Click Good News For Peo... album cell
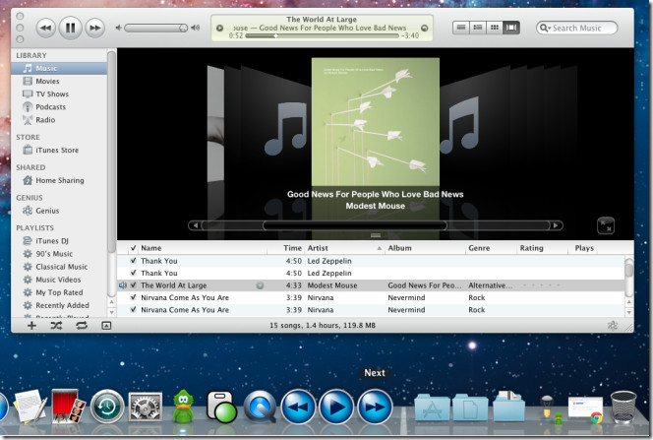Viewport: 653px width, 440px height. [425, 285]
